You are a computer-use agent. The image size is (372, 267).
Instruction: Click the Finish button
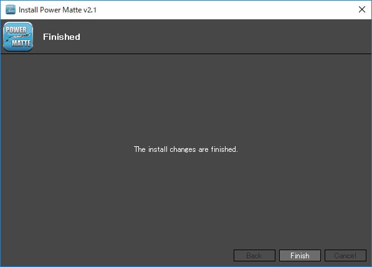300,255
